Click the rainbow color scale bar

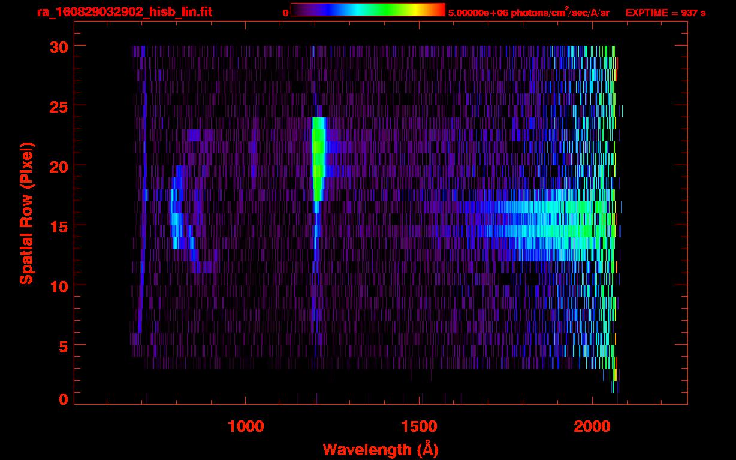[x=368, y=10]
